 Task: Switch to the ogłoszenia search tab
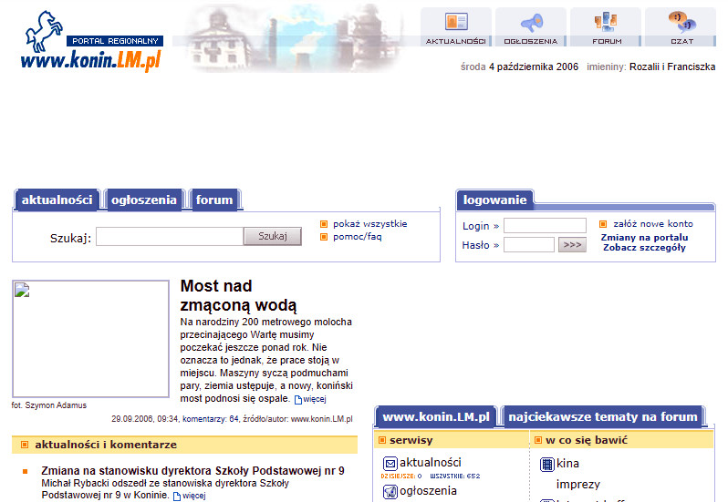pyautogui.click(x=144, y=200)
